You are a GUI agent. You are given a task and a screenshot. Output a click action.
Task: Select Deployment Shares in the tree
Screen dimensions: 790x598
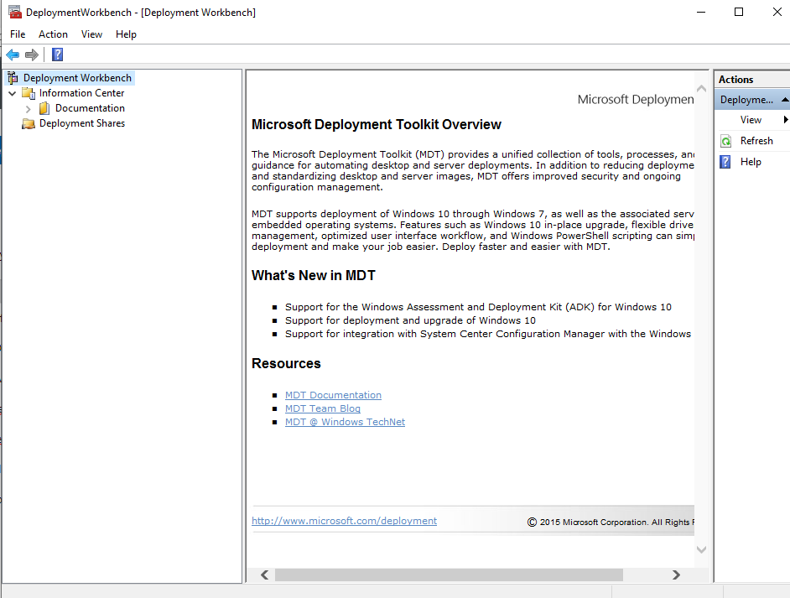tap(82, 123)
